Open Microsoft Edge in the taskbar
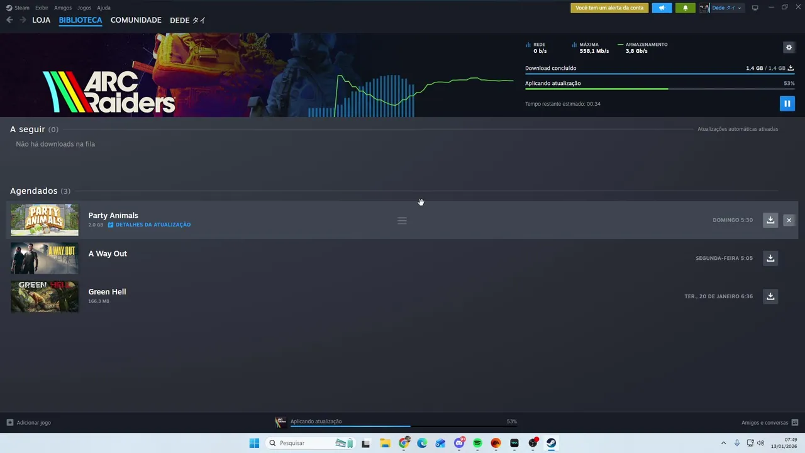 click(x=422, y=443)
